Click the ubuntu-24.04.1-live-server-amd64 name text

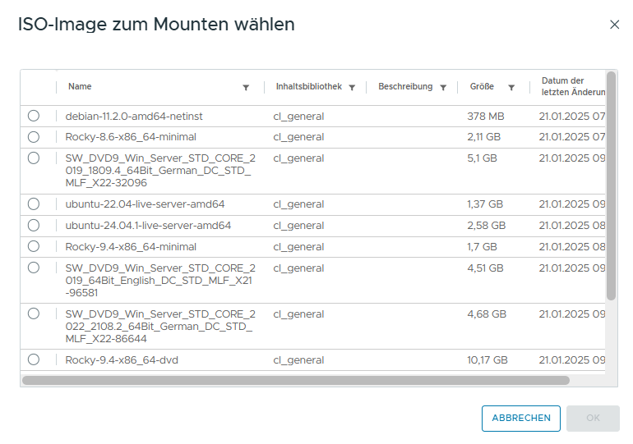(148, 226)
